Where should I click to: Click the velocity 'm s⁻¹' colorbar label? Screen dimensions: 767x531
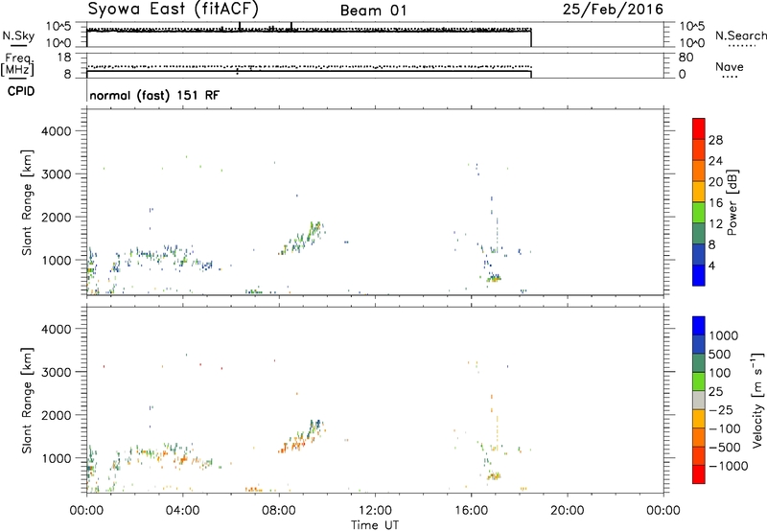tap(757, 400)
